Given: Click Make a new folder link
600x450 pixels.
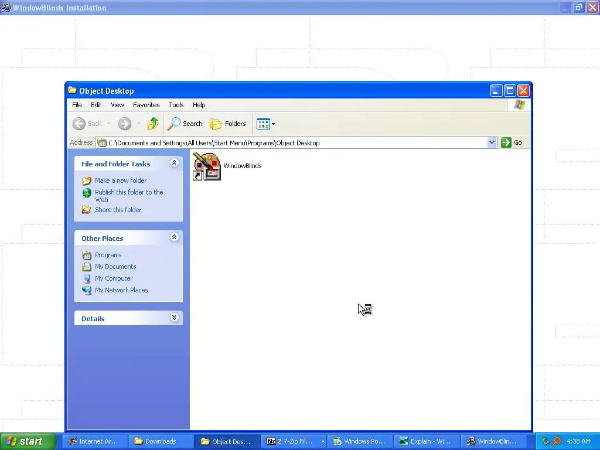Looking at the screenshot, I should (x=121, y=180).
